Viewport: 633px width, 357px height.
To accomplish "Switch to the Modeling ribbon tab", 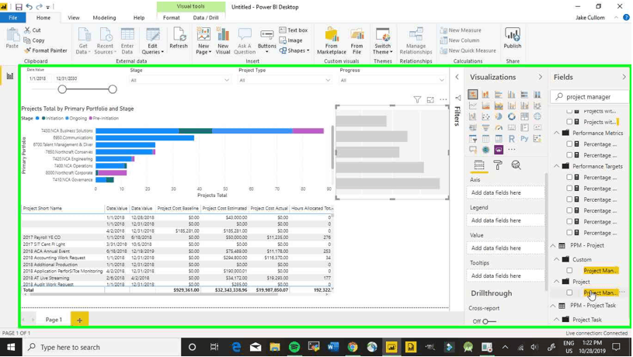I will click(104, 18).
